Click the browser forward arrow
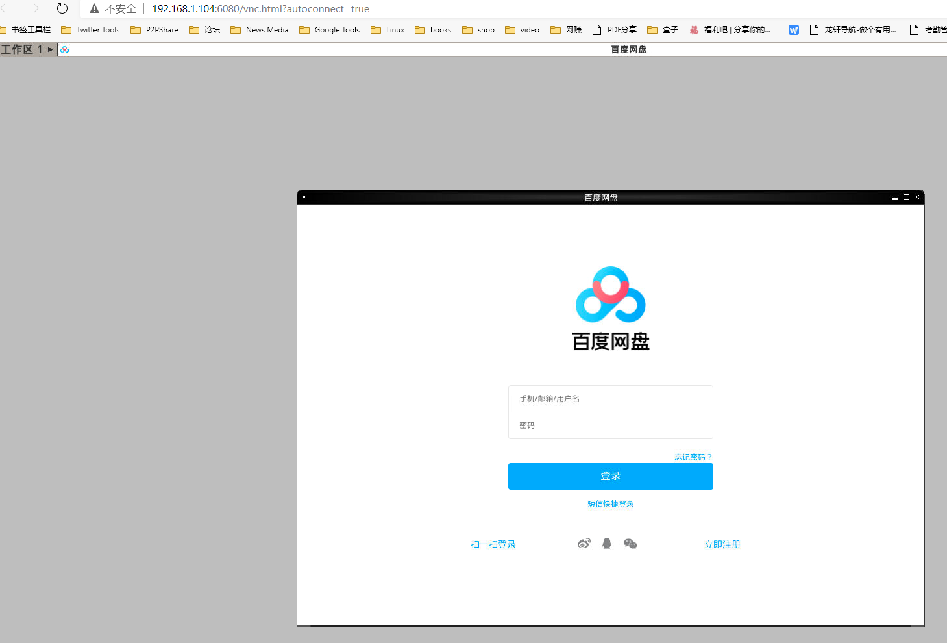Screen dimensions: 947x643 [x=34, y=8]
